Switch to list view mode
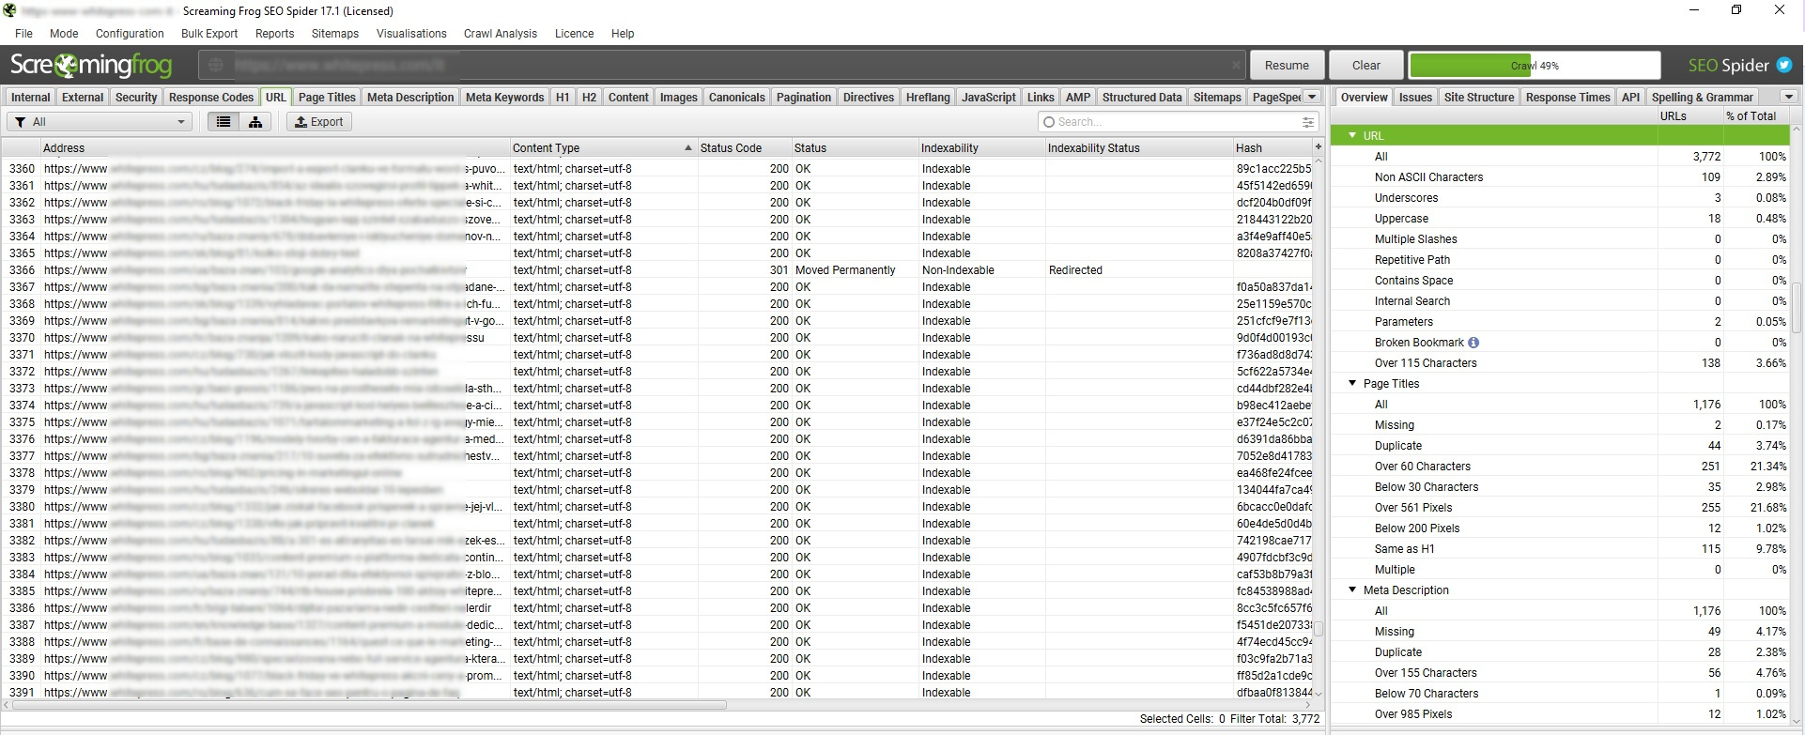The height and width of the screenshot is (735, 1805). tap(224, 122)
